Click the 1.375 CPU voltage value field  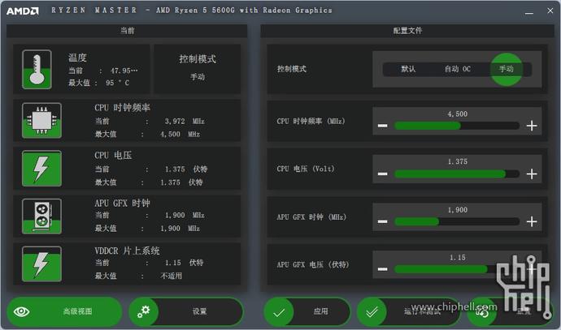457,161
